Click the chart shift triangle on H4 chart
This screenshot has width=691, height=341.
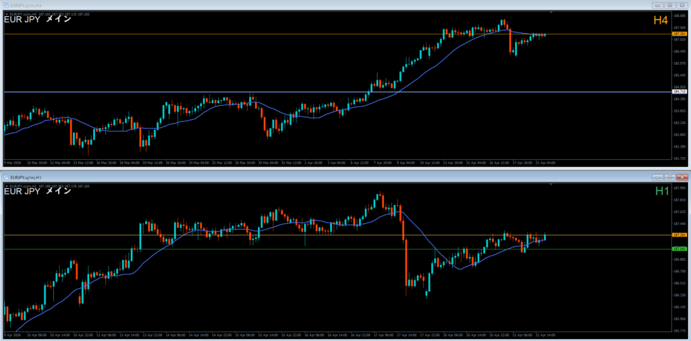551,13
